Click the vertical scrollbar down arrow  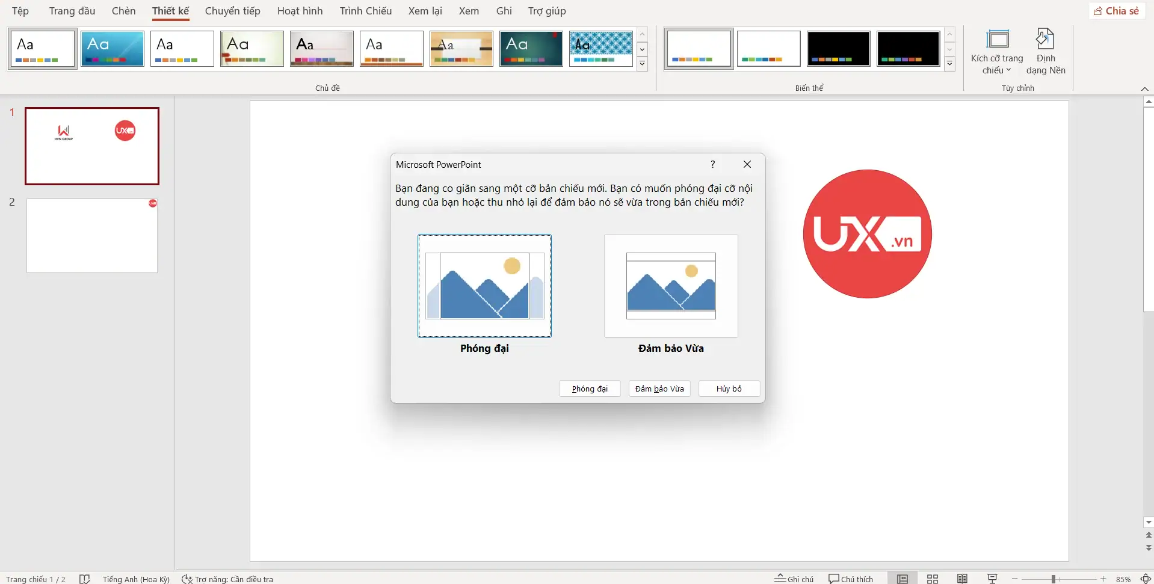pyautogui.click(x=1149, y=522)
